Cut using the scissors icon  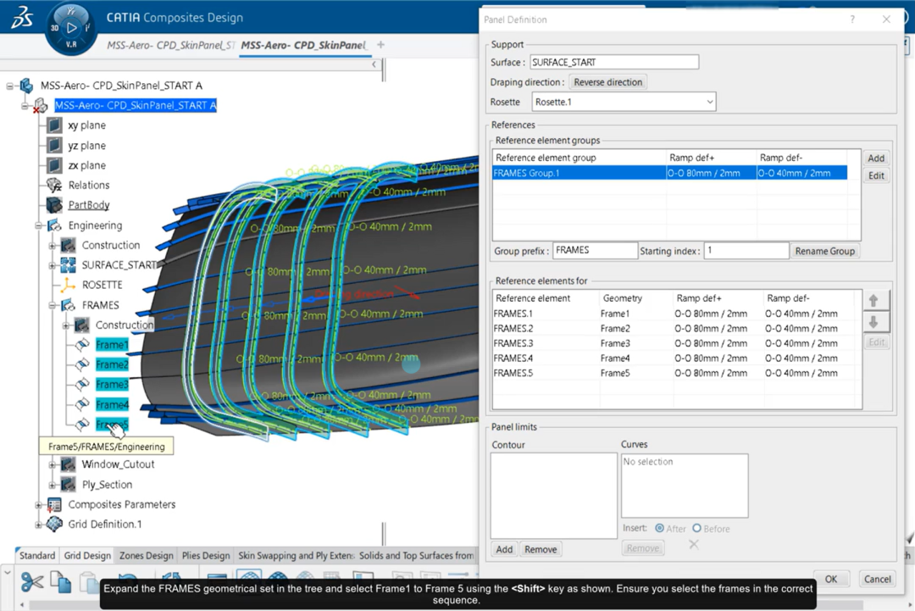click(32, 581)
